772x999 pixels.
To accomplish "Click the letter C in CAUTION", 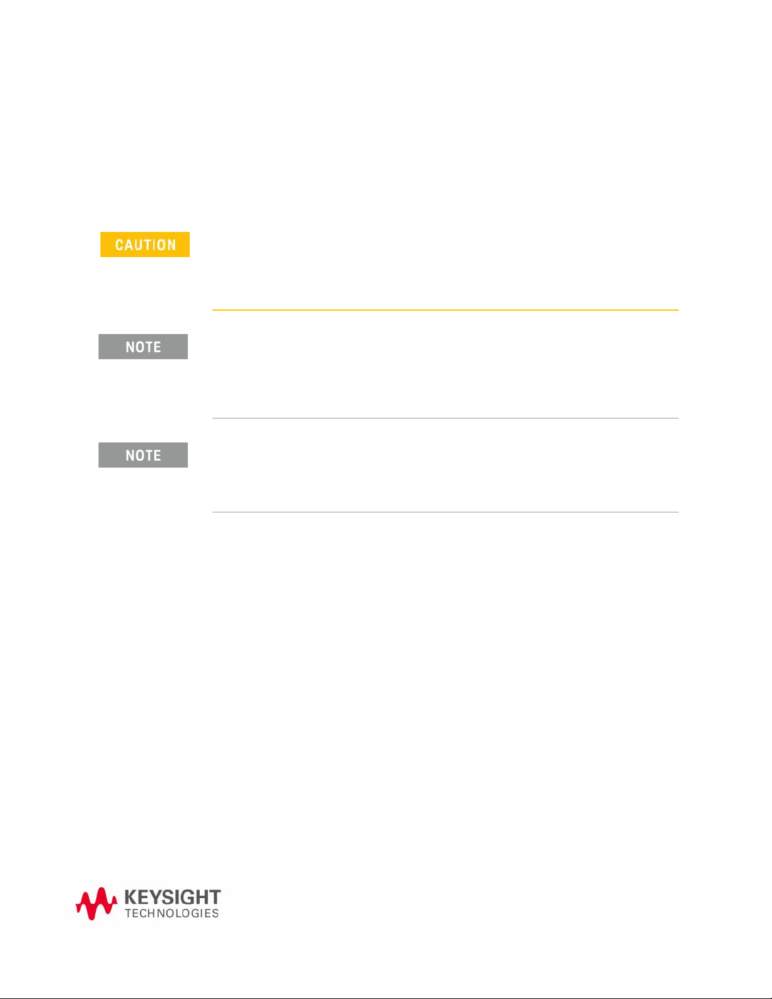I will click(x=120, y=245).
